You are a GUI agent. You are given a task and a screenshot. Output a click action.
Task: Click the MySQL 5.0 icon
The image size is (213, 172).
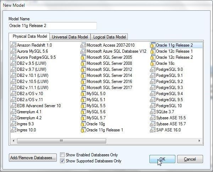[83, 94]
